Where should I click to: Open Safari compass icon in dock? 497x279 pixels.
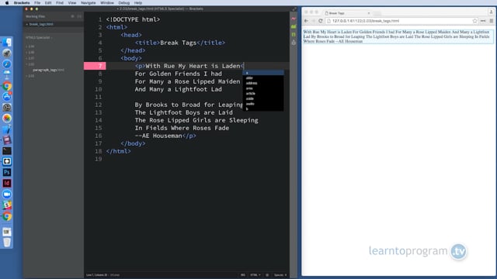point(7,64)
